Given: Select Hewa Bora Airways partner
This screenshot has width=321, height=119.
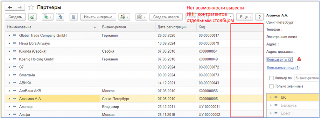Looking at the screenshot, I should point(34,44).
